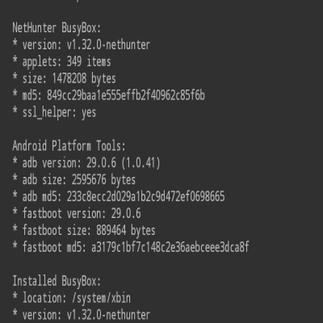Click the number 349 in applets line
The width and height of the screenshot is (323, 323).
click(74, 62)
